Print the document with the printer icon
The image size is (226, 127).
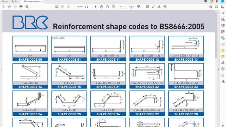(21, 7)
